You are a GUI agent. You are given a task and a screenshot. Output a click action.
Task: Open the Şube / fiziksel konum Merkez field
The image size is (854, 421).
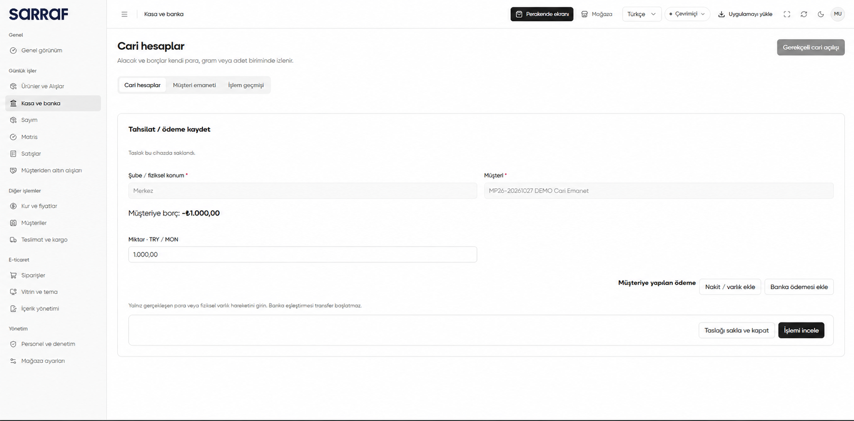(x=303, y=191)
